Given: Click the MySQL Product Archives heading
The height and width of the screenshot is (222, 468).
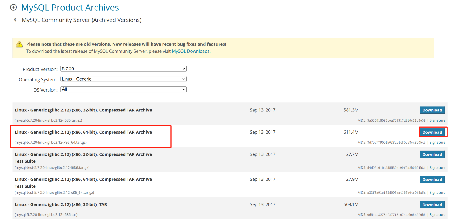Looking at the screenshot, I should 70,8.
